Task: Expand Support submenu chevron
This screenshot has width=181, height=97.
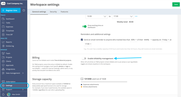Action: coord(23,89)
